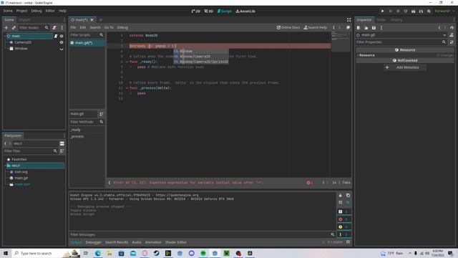Switch to the 2D workspace
458x258 pixels.
click(195, 11)
